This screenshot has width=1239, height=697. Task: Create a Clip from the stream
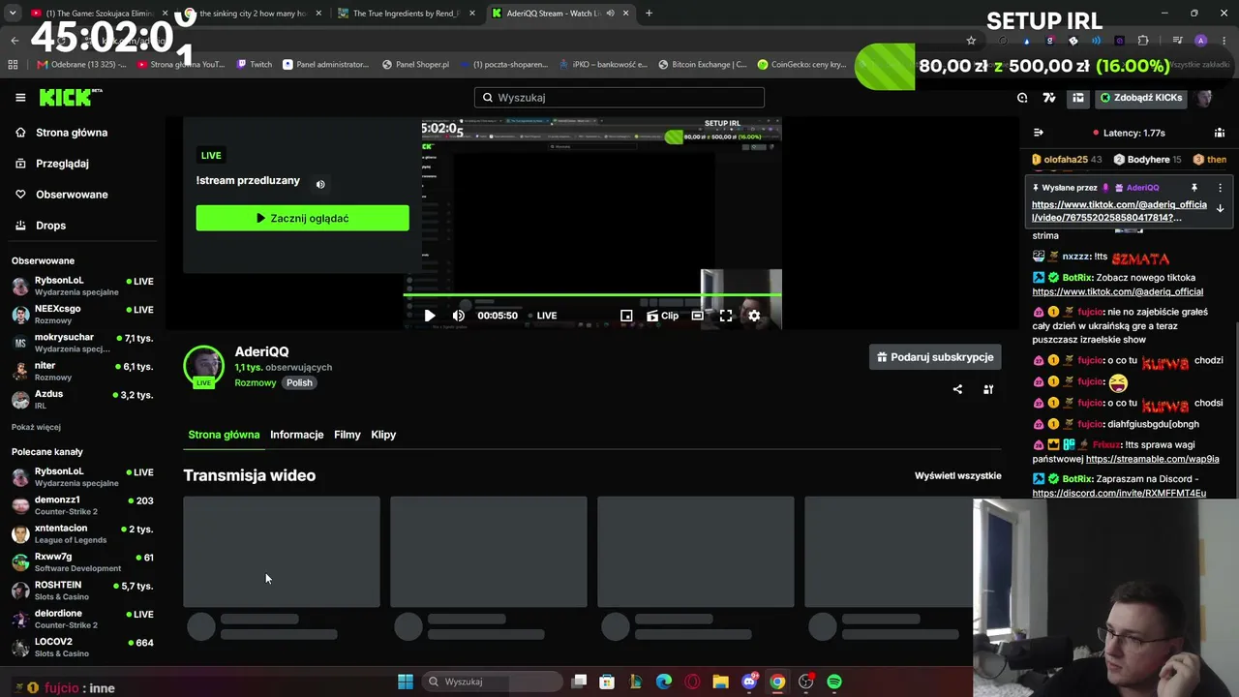(x=663, y=316)
